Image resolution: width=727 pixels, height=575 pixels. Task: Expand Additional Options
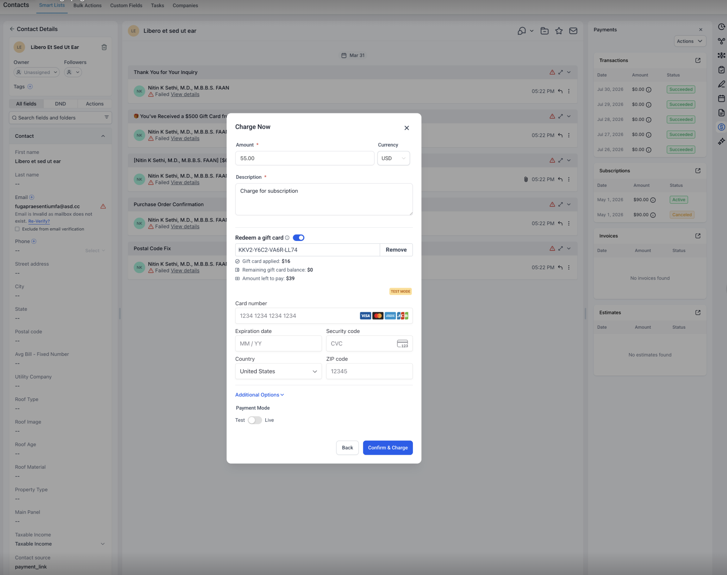260,395
